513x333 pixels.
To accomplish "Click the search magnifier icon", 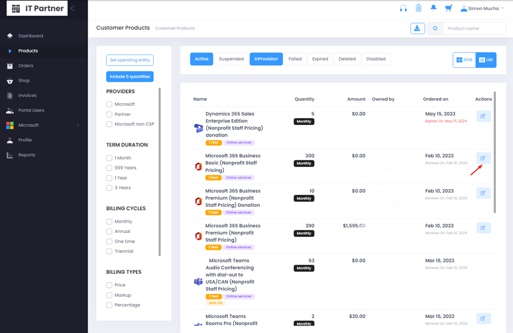I will pos(435,28).
